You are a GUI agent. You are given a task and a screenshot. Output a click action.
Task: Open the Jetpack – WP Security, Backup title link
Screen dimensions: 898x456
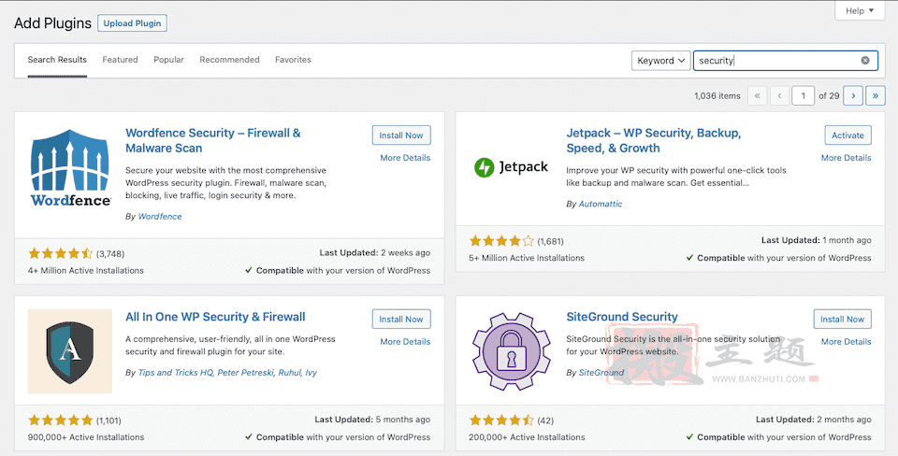click(654, 140)
